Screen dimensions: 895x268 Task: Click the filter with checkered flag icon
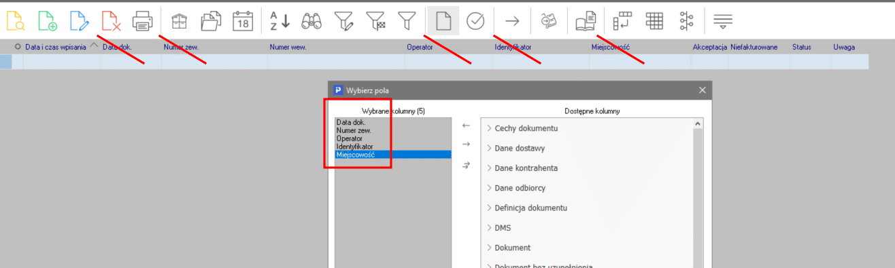(x=375, y=21)
